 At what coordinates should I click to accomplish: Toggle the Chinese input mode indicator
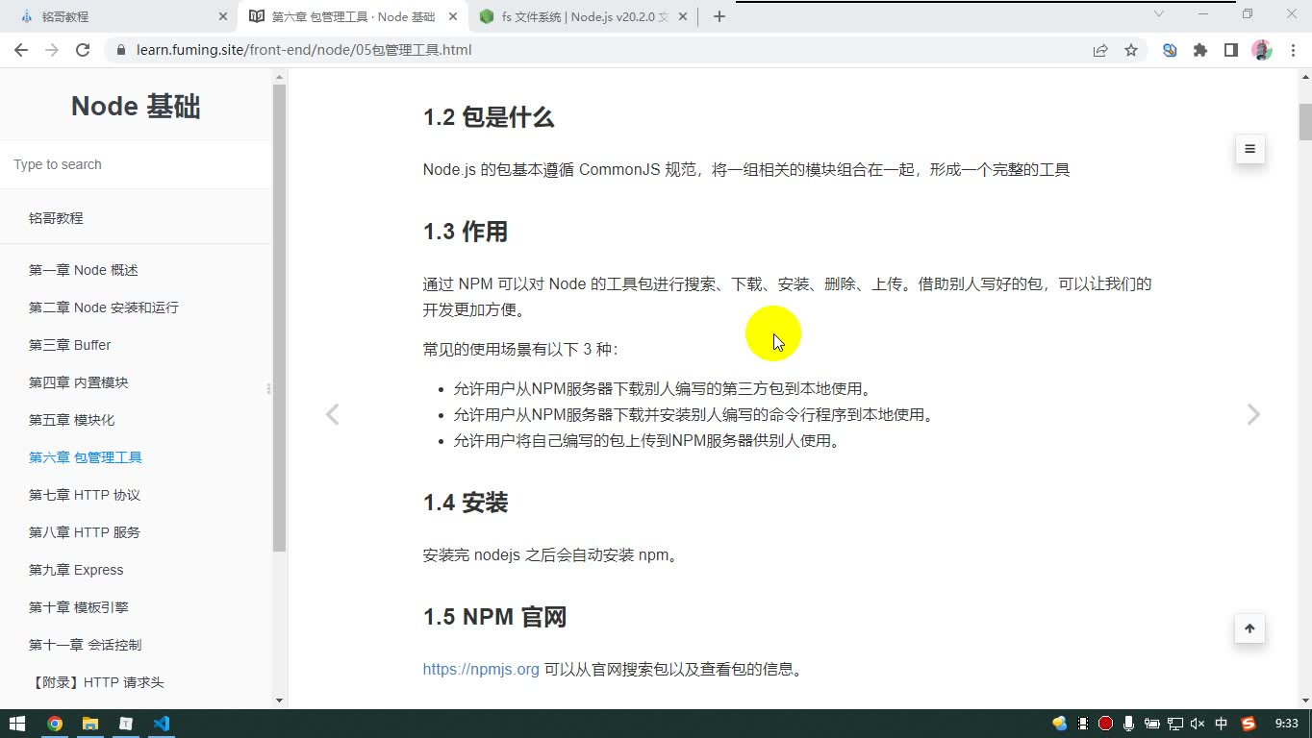(1222, 724)
